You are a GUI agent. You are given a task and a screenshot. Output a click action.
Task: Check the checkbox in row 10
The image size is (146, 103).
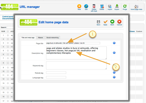pyautogui.click(x=8, y=71)
